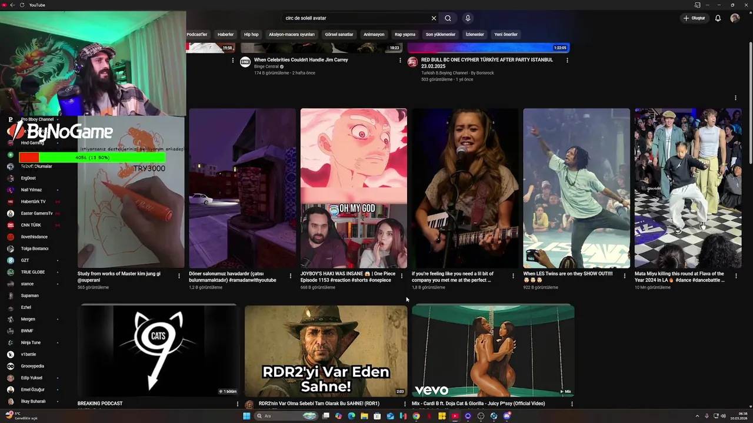Show hidden icons in the system tray
The image size is (753, 423).
[x=698, y=416]
